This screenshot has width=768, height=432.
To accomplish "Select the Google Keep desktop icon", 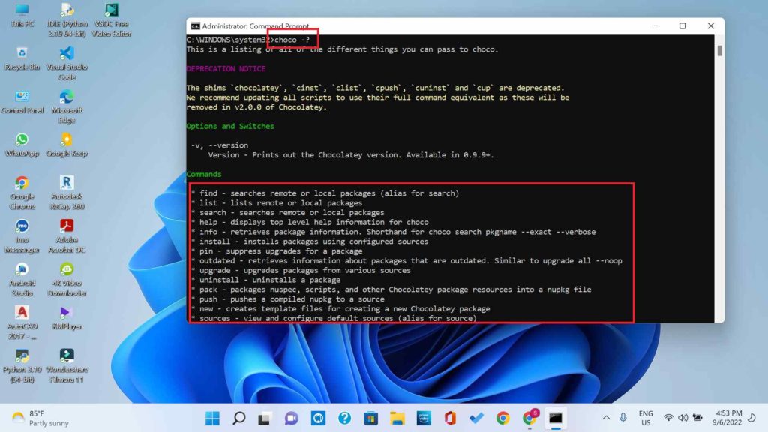I will click(x=67, y=145).
